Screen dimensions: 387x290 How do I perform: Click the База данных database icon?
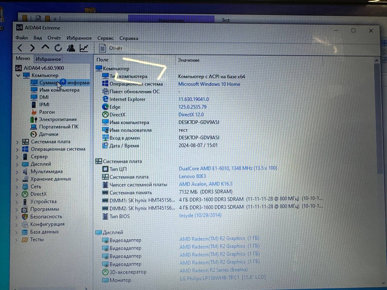coord(25,232)
